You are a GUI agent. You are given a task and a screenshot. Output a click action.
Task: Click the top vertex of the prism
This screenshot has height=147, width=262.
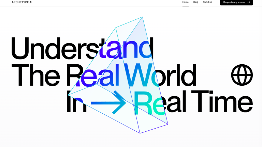point(142,17)
